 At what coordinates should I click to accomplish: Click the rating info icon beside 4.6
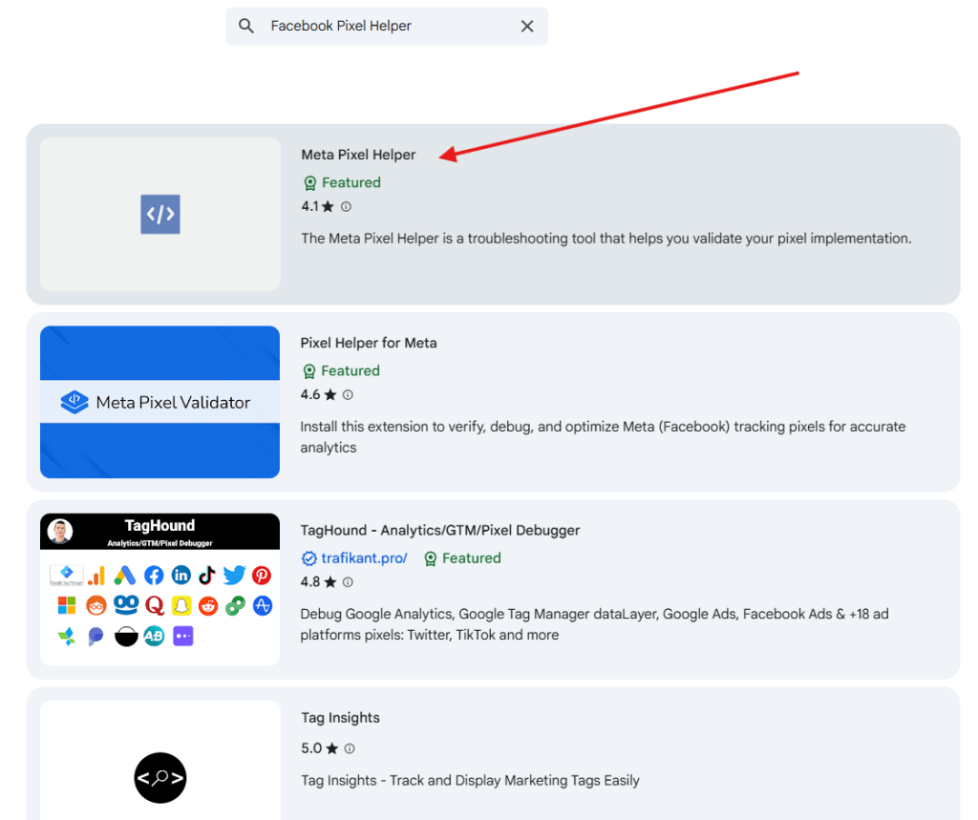pyautogui.click(x=348, y=394)
